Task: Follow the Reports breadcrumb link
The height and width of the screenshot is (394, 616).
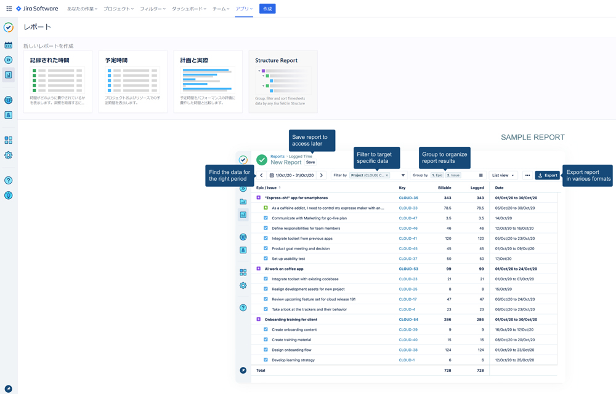Action: (277, 156)
